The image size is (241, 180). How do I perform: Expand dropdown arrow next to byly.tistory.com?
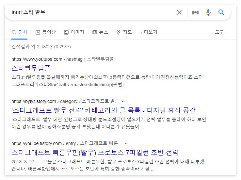click(x=123, y=102)
